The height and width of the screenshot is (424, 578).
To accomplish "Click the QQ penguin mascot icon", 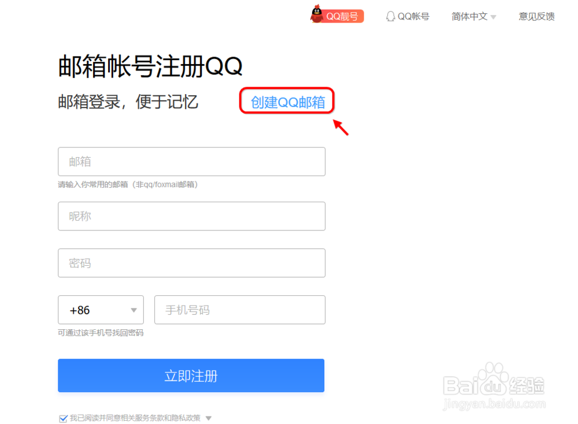I will pos(316,14).
